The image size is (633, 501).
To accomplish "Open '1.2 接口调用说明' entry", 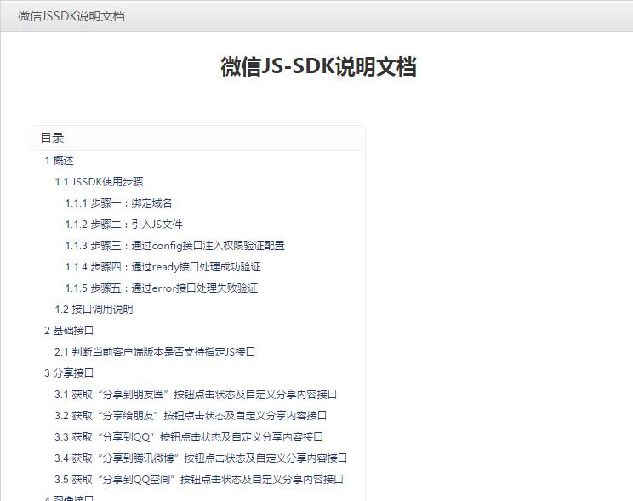I will [94, 310].
